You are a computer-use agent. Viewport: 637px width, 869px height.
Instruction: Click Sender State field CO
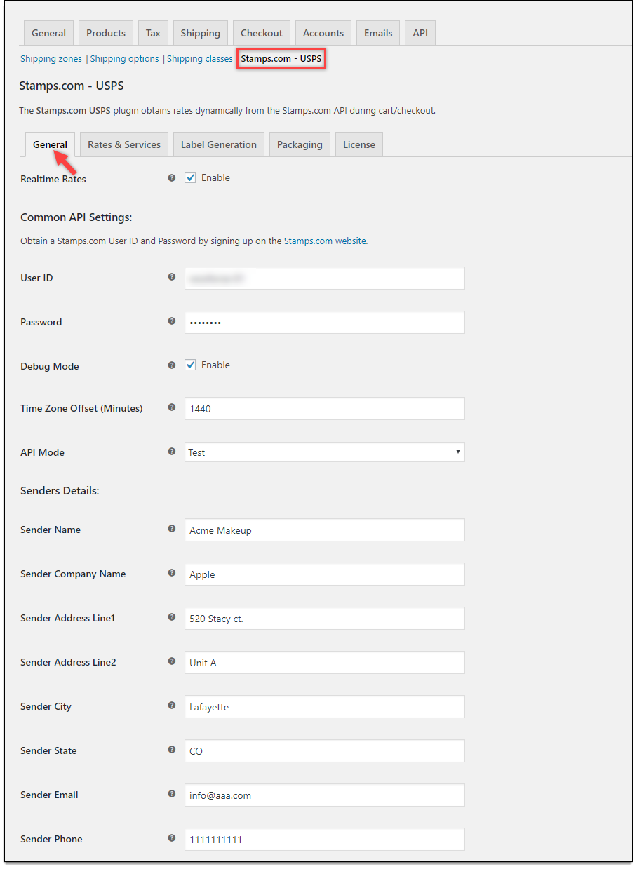coord(325,750)
